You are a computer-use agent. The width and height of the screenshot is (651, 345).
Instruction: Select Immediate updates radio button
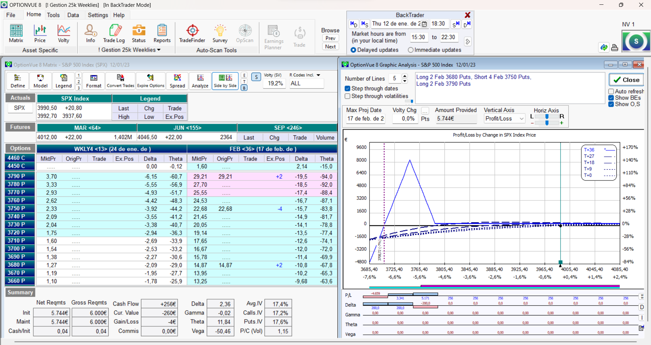click(x=411, y=50)
